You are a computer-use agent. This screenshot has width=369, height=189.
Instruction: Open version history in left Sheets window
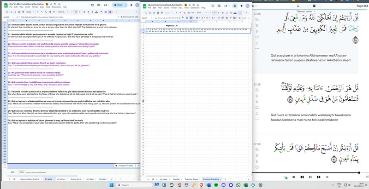tap(93, 5)
